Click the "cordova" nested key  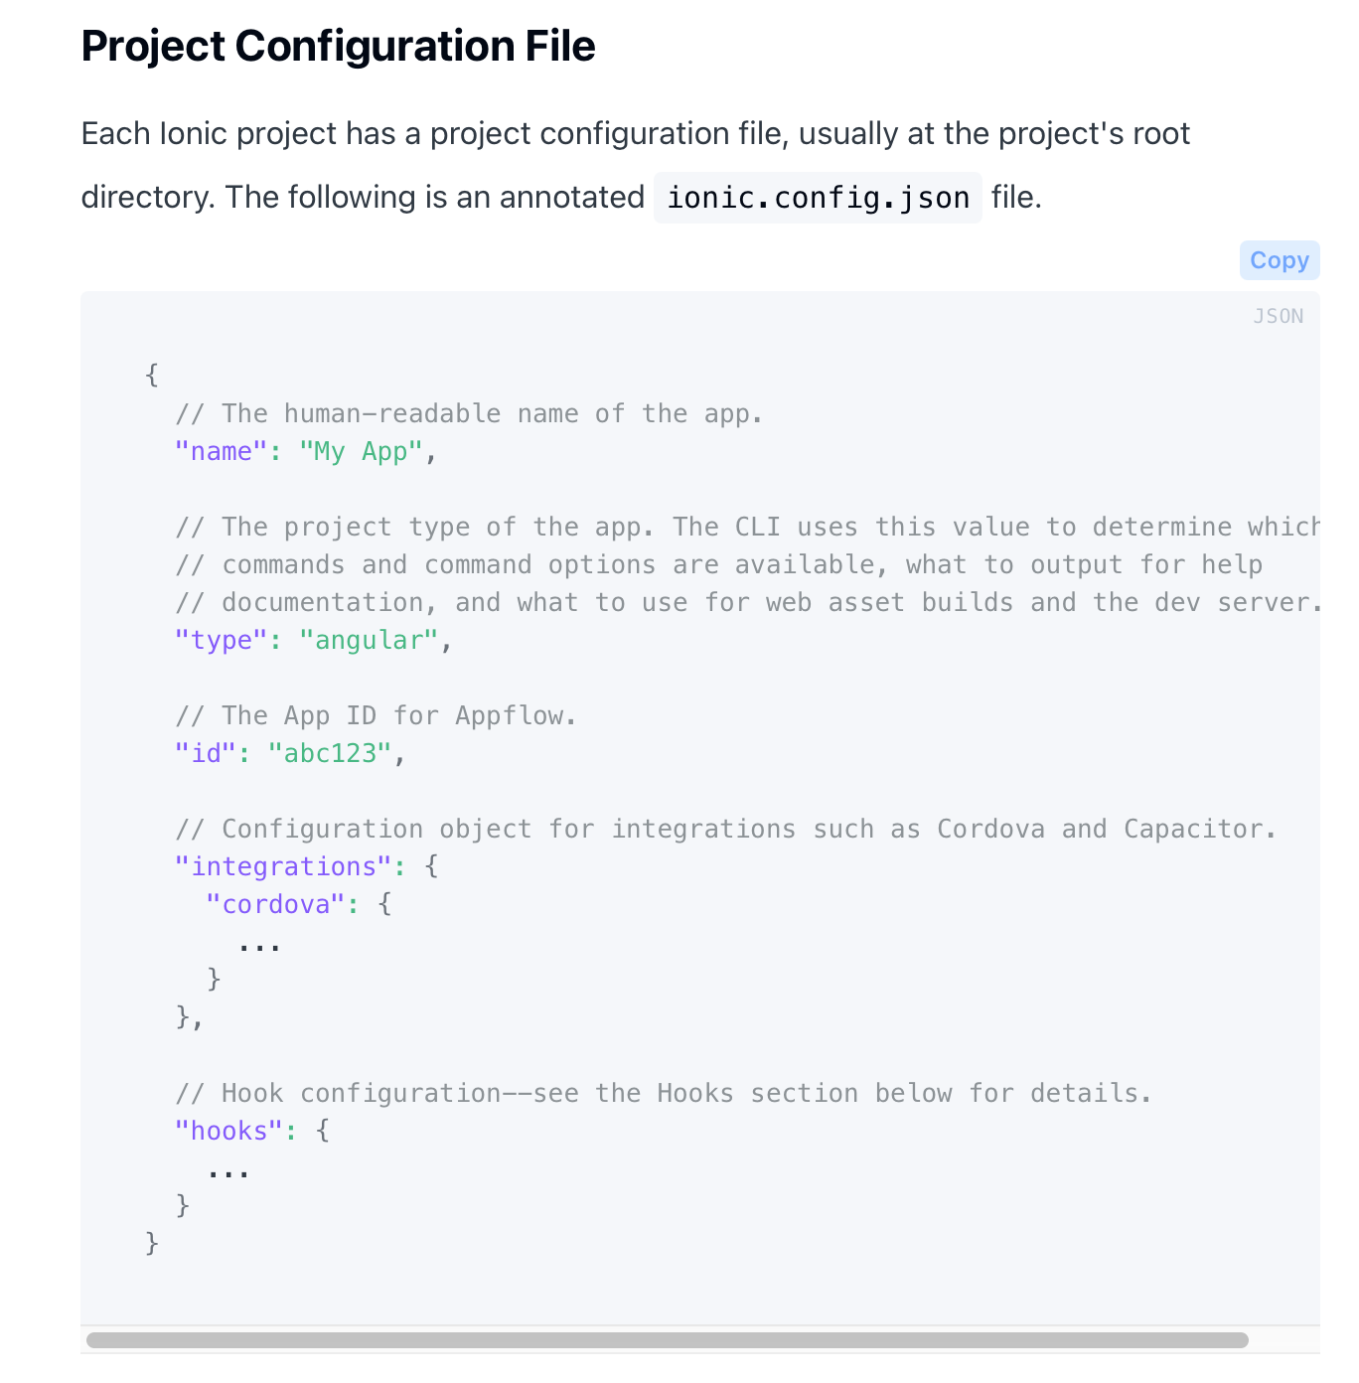tap(275, 904)
